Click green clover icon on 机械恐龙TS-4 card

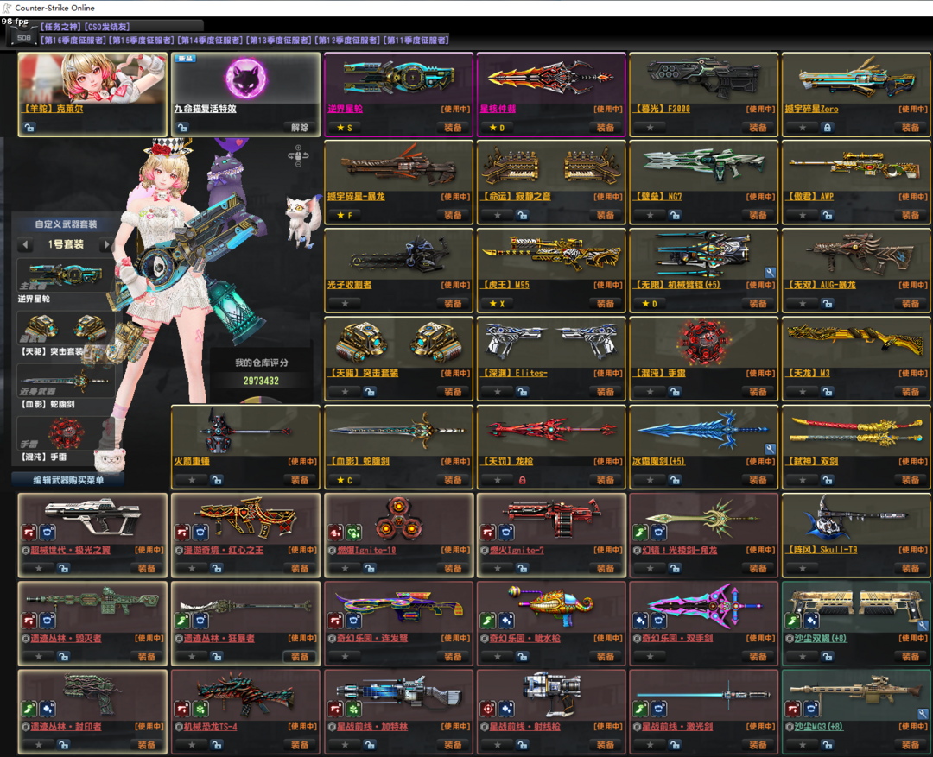200,709
